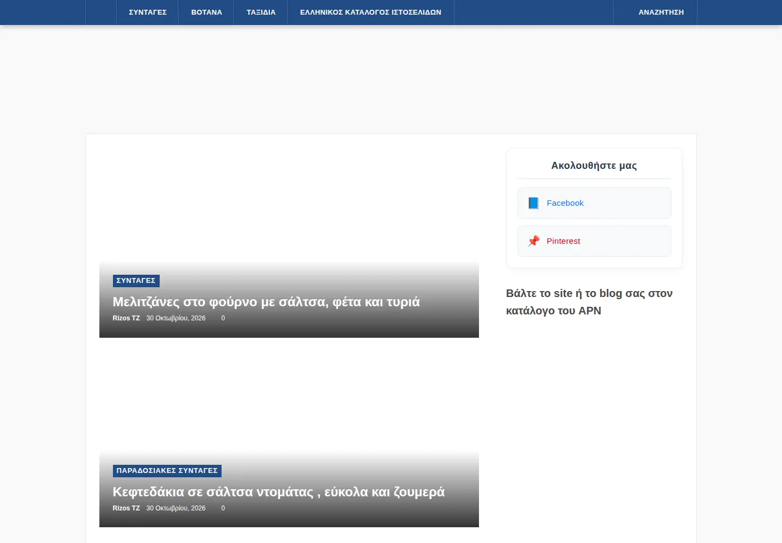Screen dimensions: 782x543
Task: Open article Μελιτζάνες στο φούρνο με σάλτσα
Action: click(266, 302)
